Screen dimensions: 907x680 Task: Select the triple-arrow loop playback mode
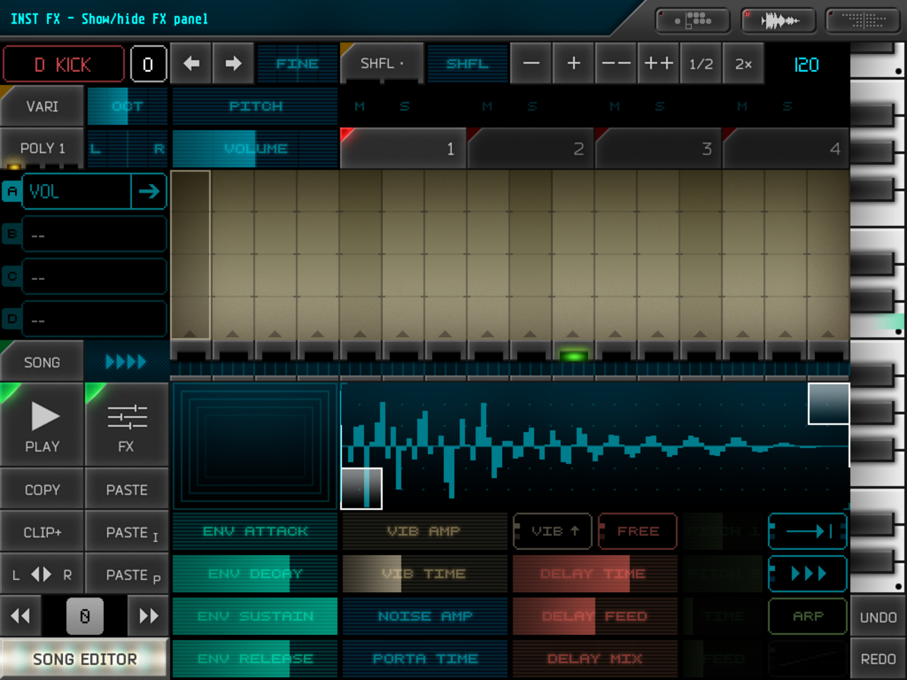808,574
